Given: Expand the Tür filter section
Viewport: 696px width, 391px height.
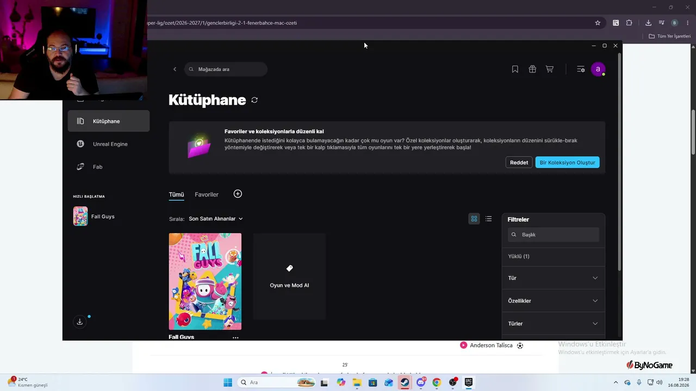Looking at the screenshot, I should (x=553, y=278).
